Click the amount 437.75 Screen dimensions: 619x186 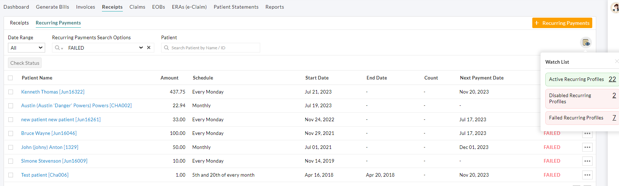(177, 92)
